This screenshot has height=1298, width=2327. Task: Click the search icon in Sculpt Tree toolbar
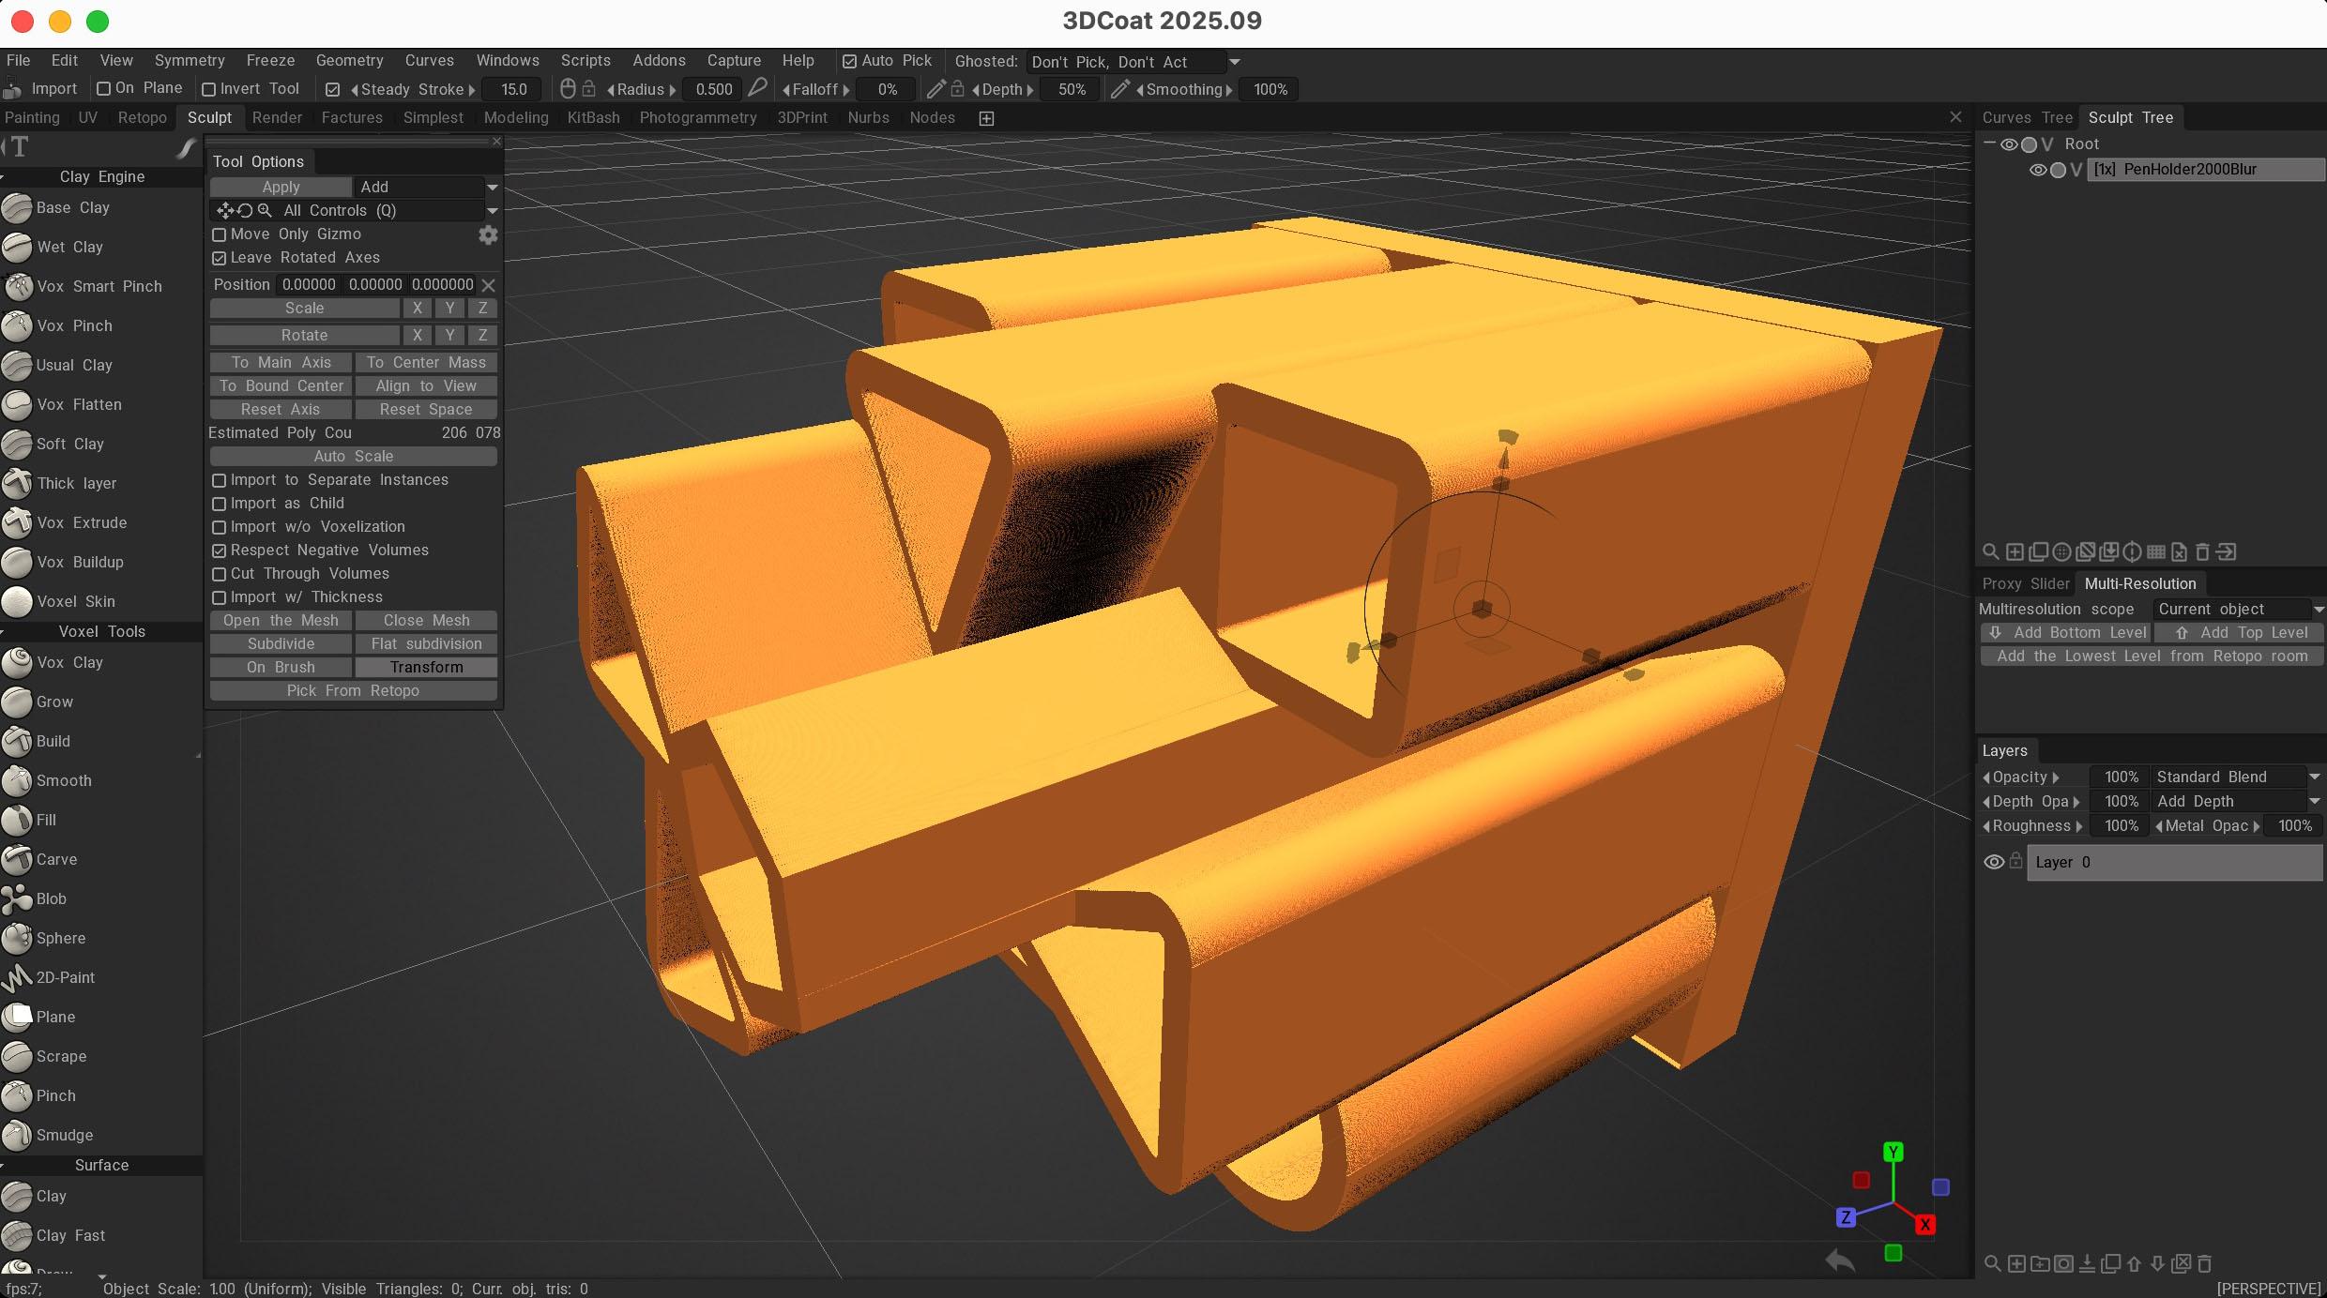click(x=1989, y=551)
